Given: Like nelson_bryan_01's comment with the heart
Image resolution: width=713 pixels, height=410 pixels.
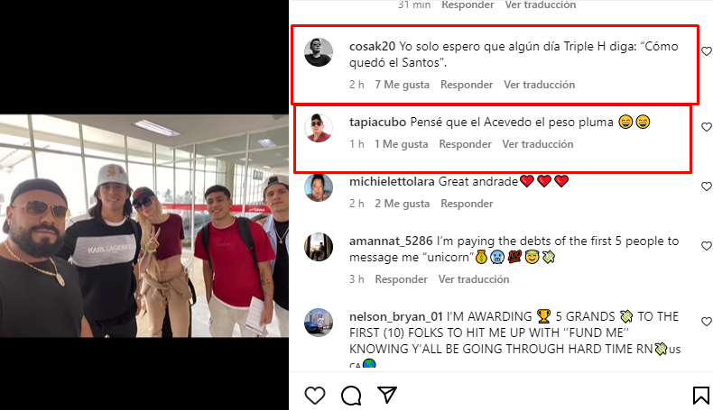Looking at the screenshot, I should (706, 322).
